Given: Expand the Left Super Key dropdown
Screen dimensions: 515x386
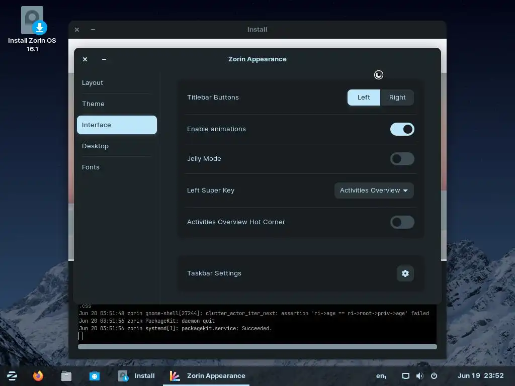Looking at the screenshot, I should point(374,190).
